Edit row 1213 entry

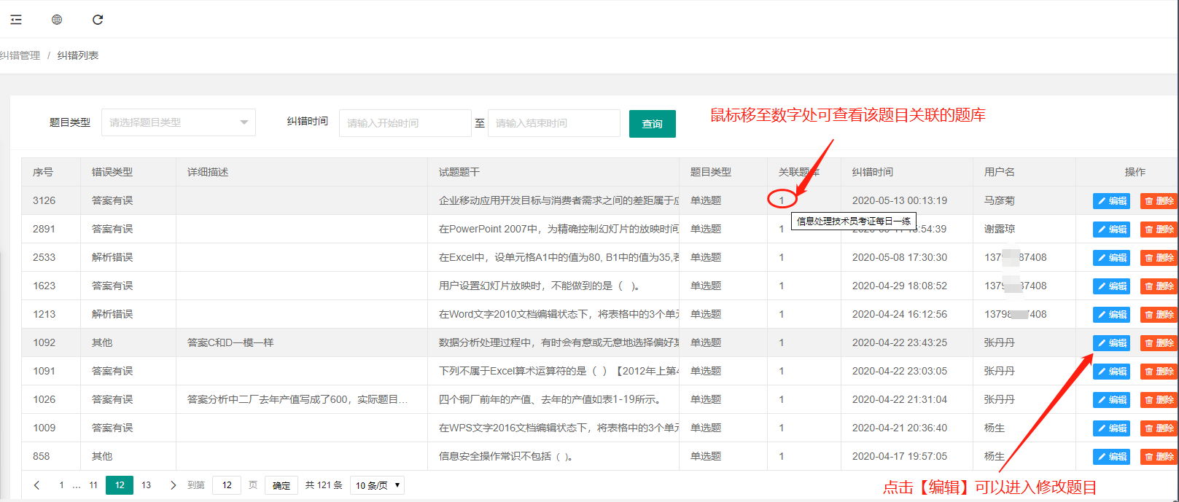click(x=1111, y=315)
